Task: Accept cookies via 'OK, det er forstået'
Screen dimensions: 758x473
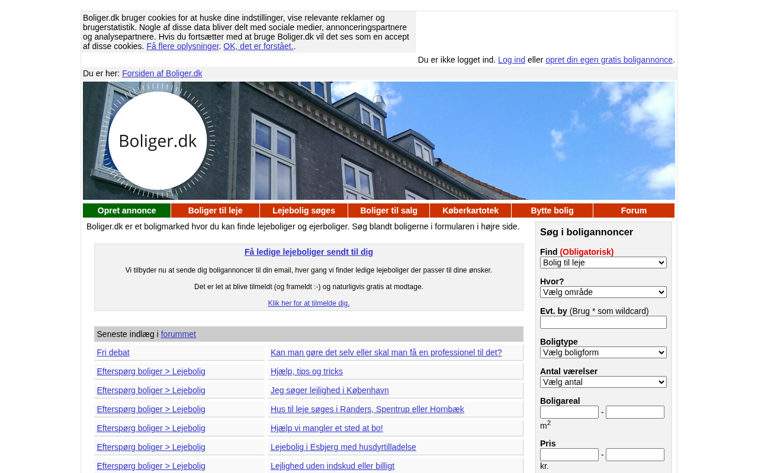Action: click(258, 46)
